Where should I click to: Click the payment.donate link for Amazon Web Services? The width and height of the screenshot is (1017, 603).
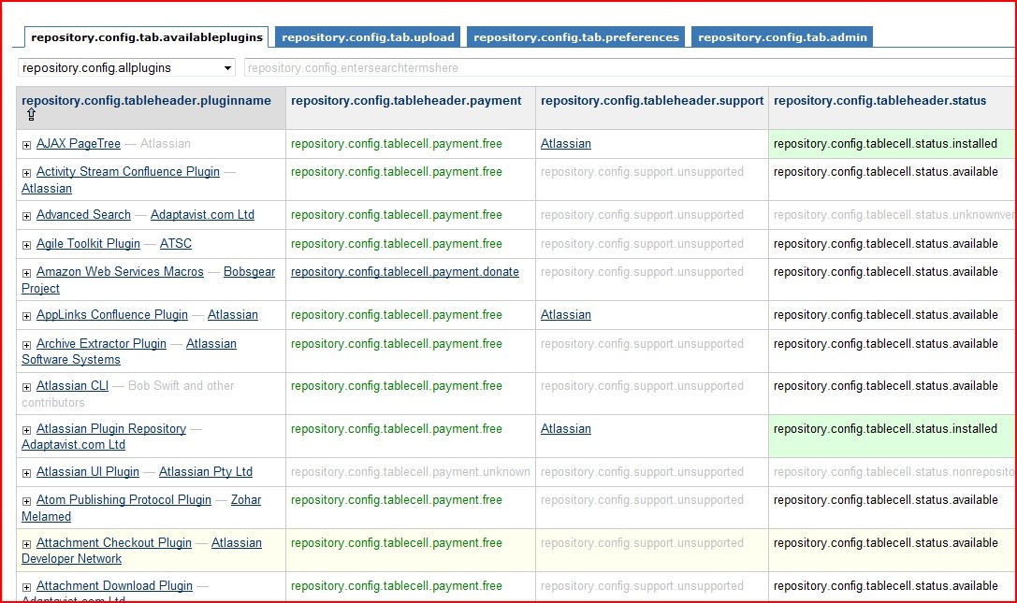[405, 272]
